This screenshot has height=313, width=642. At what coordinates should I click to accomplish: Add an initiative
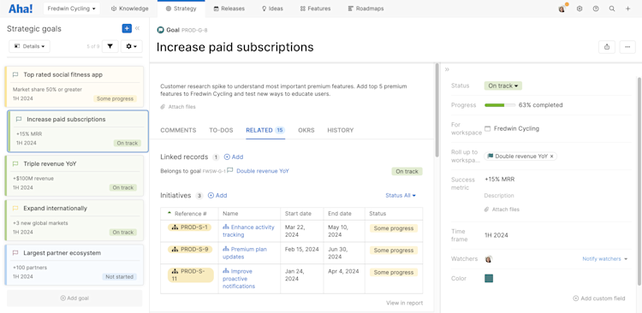pyautogui.click(x=217, y=196)
